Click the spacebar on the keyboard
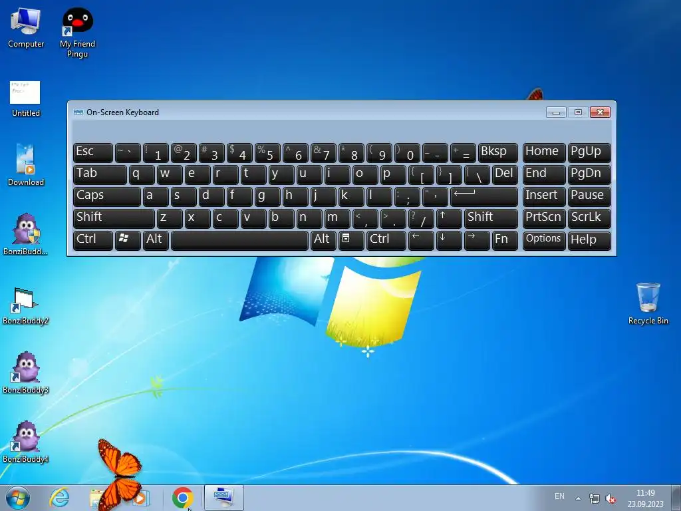The image size is (681, 511). (239, 241)
